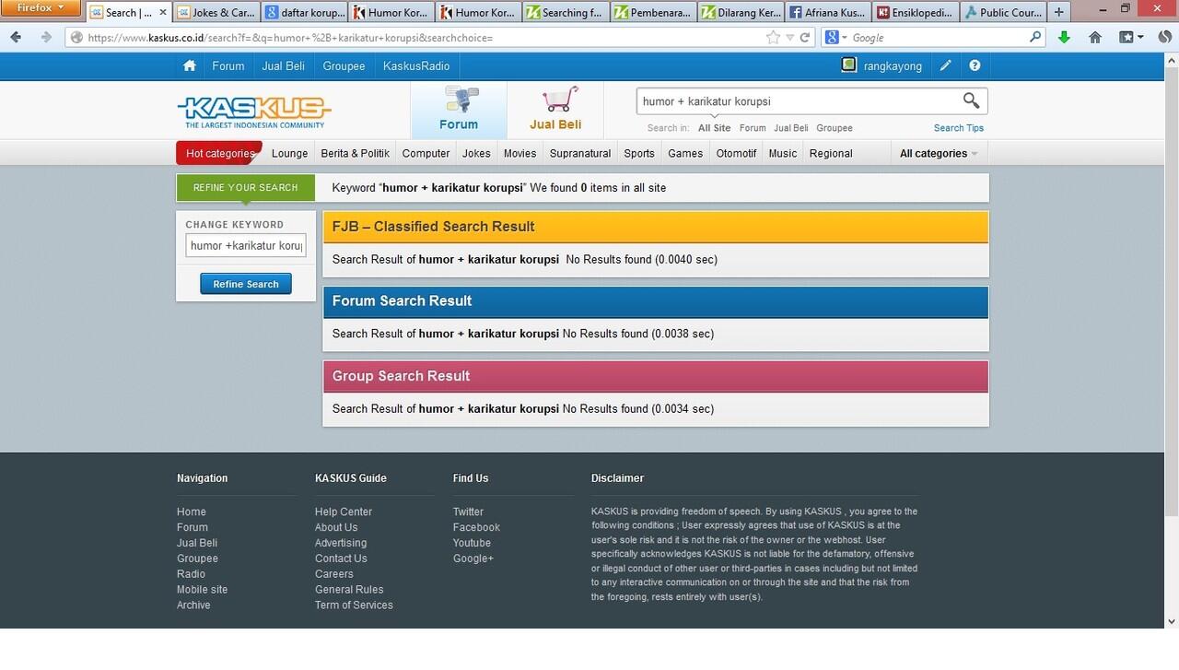Click the rangkayong user avatar icon
1179x670 pixels.
pos(848,65)
